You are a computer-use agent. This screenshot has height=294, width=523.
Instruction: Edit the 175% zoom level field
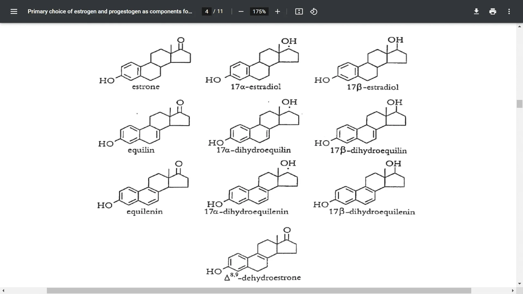tap(259, 11)
